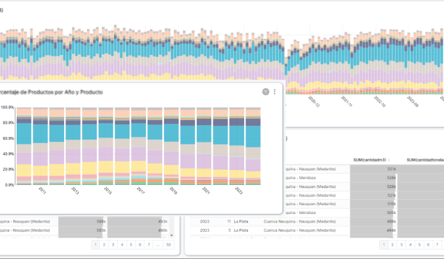Select the 598k cell in left table
This screenshot has width=444, height=259.
pyautogui.click(x=83, y=221)
